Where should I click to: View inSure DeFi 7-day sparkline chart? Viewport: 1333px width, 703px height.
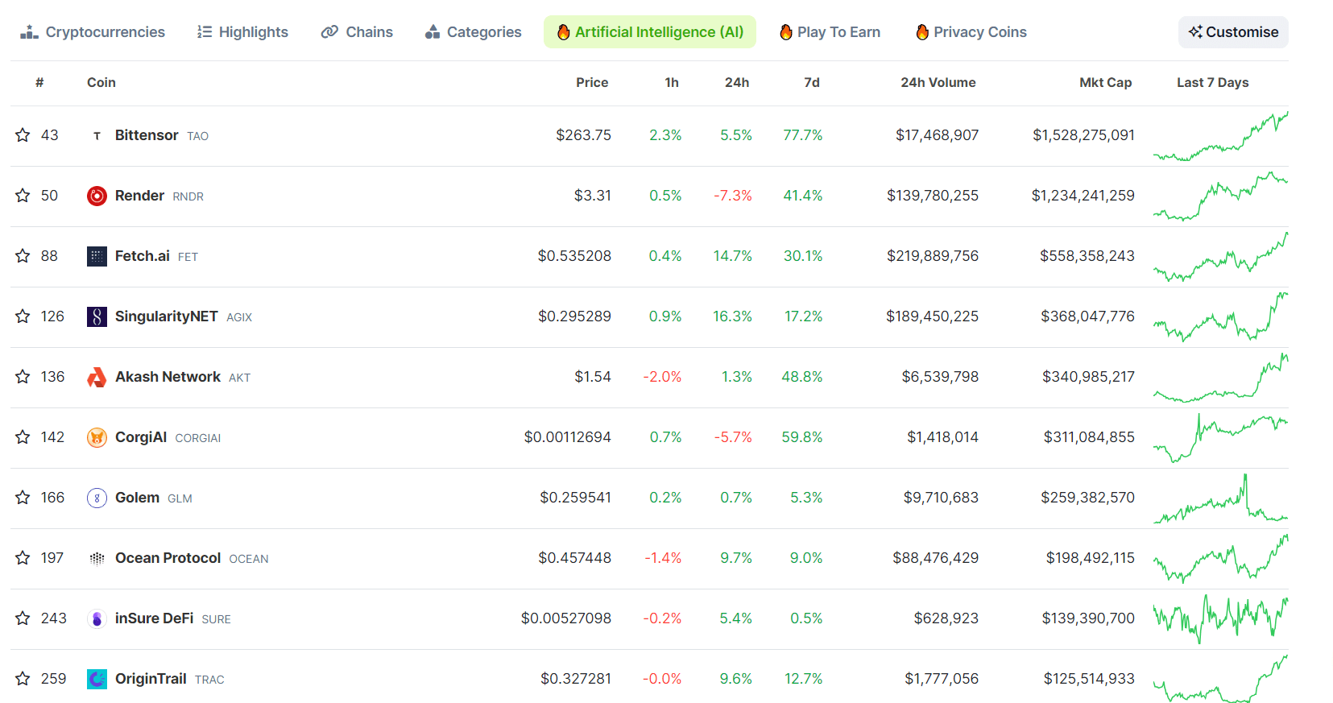(x=1220, y=619)
